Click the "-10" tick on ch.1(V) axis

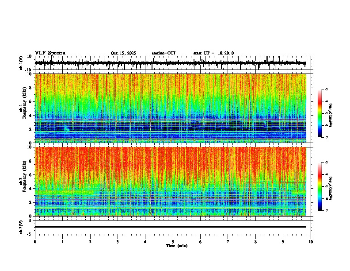tap(29, 70)
